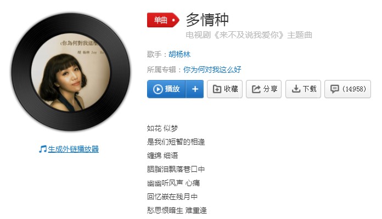The height and width of the screenshot is (219, 382).
Task: Open singer 胡杨林 link
Action: (179, 54)
